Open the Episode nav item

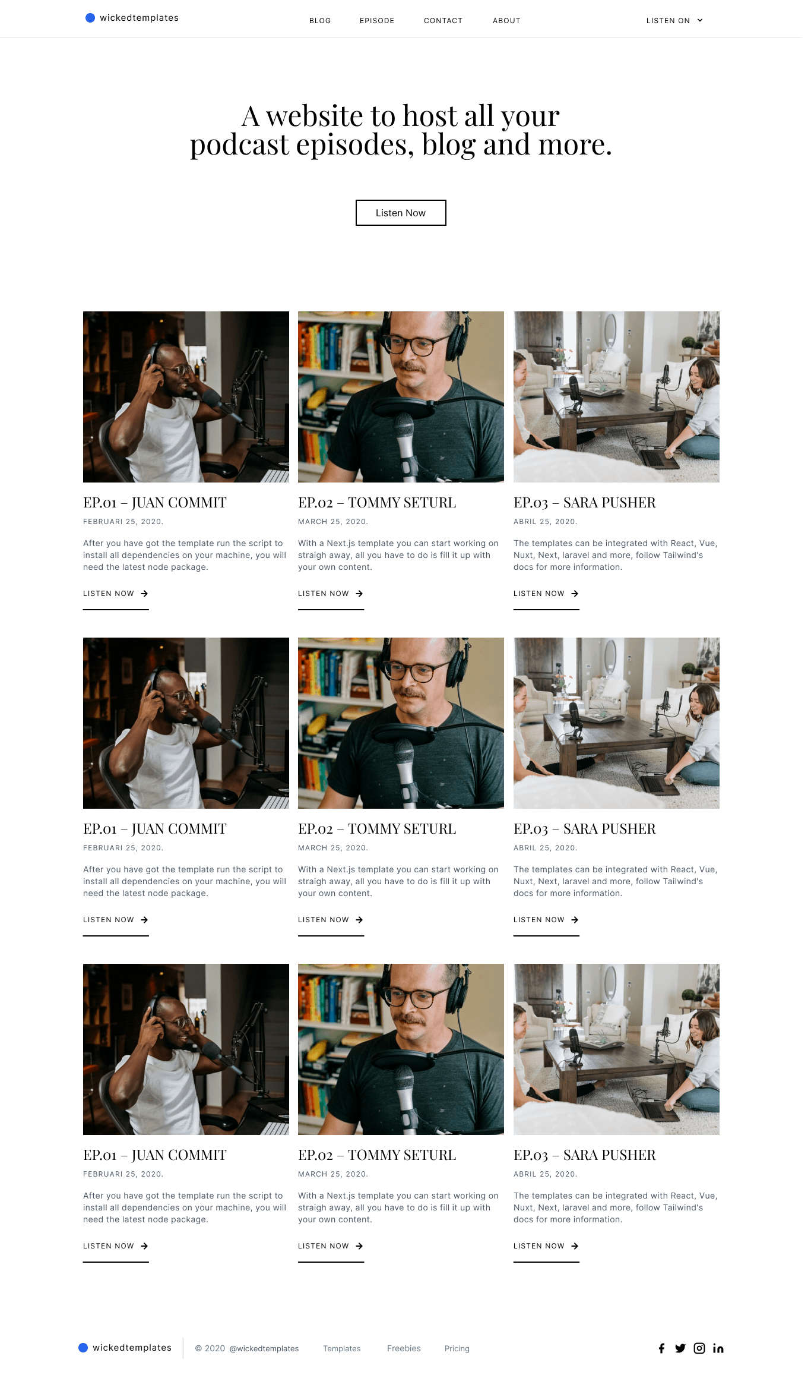377,21
